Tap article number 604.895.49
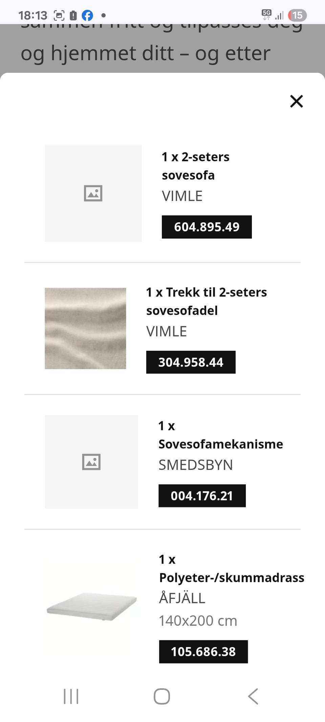325x722 pixels. point(207,227)
